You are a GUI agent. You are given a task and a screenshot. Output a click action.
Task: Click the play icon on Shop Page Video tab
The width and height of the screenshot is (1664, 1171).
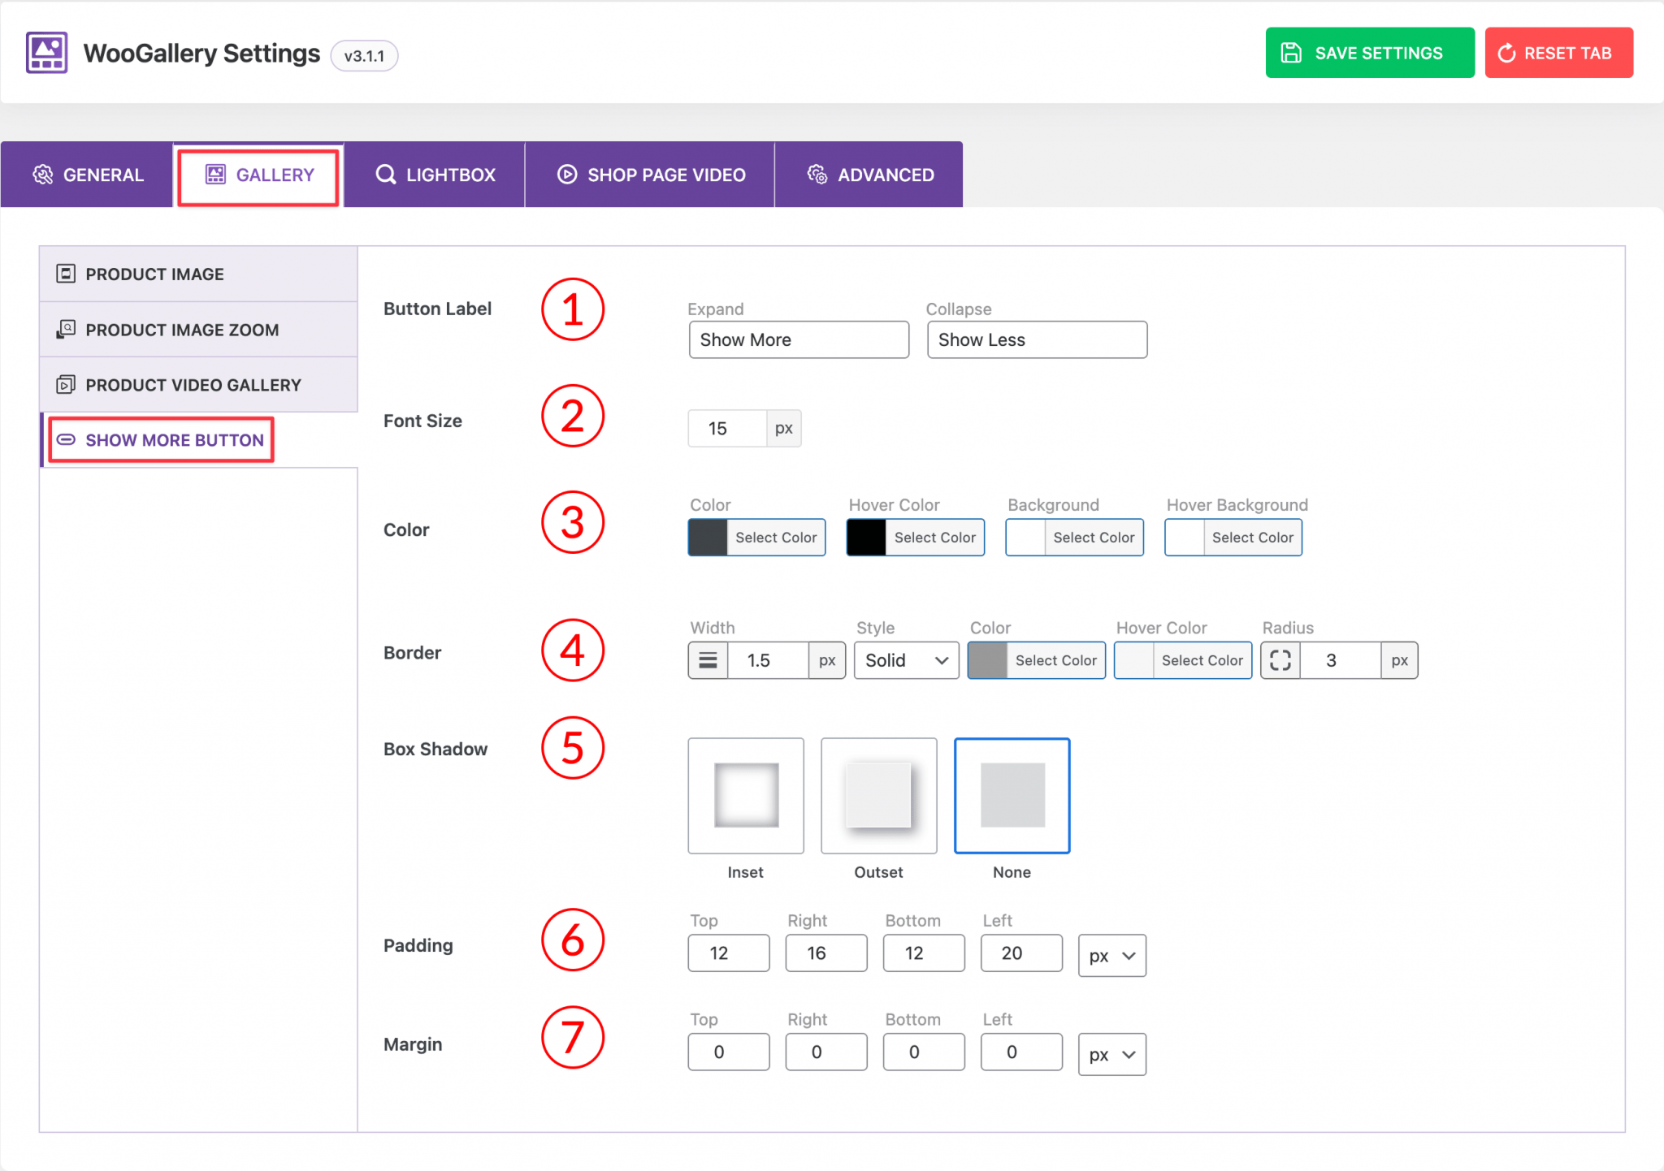565,174
